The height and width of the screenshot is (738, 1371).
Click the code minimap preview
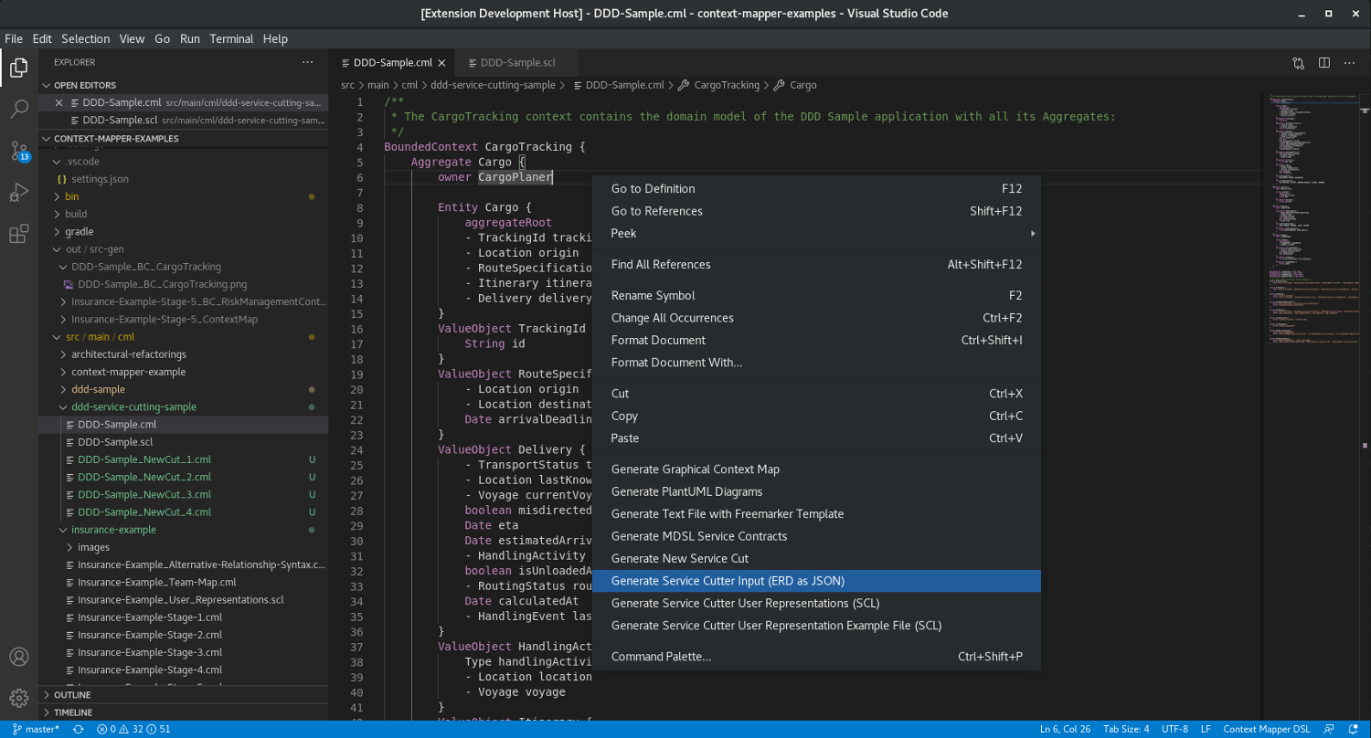pos(1313,219)
